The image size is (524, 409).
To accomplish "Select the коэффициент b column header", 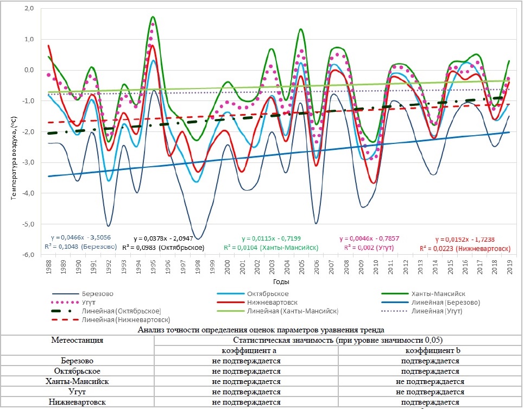I will tap(429, 350).
